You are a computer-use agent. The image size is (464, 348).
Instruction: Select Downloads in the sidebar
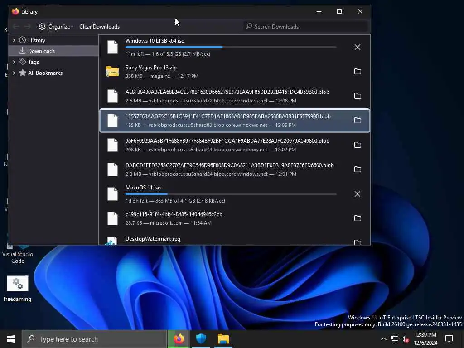pyautogui.click(x=54, y=51)
